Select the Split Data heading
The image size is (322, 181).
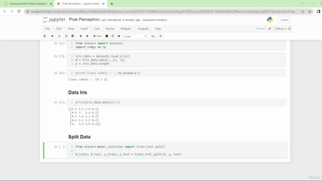[x=79, y=137]
